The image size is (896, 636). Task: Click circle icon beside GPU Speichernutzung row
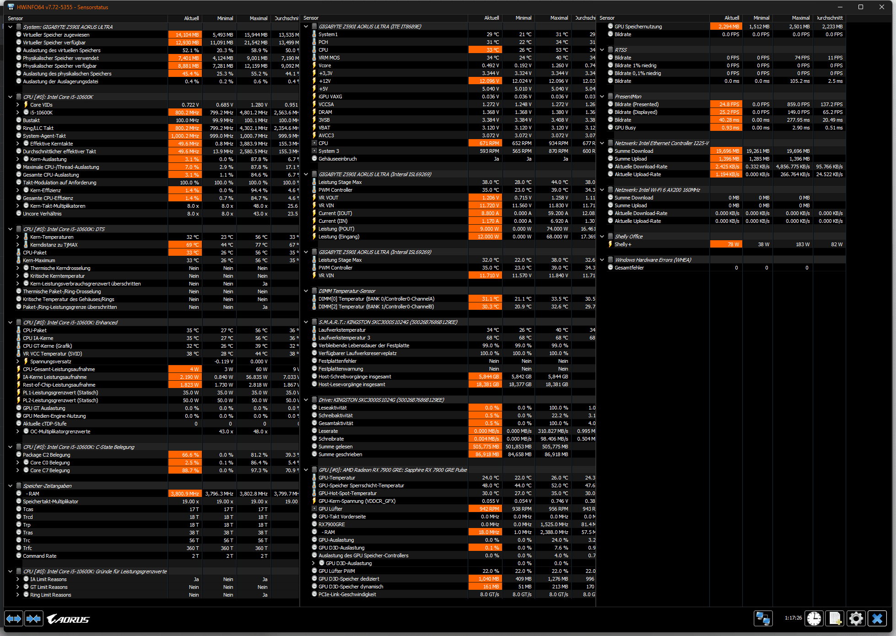coord(610,26)
